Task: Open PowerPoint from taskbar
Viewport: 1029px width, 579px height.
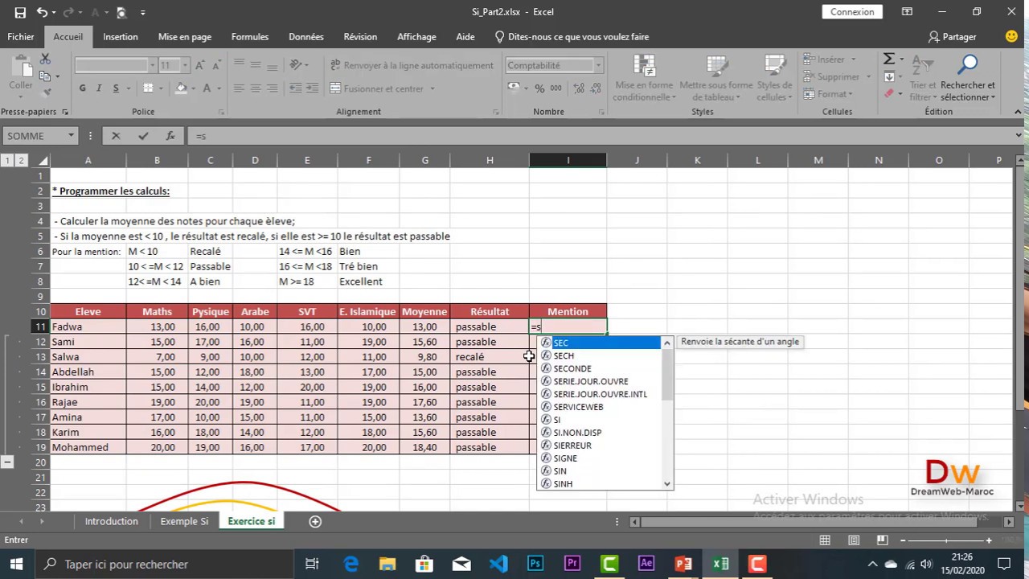Action: pos(683,564)
